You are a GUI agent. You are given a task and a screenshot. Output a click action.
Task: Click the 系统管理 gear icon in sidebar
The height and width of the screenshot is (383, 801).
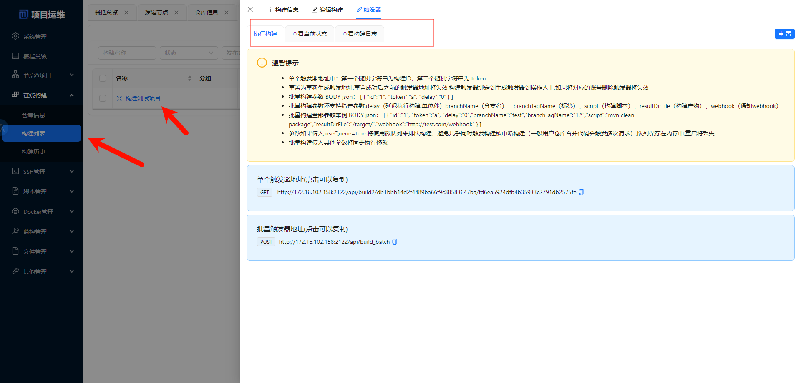click(15, 36)
